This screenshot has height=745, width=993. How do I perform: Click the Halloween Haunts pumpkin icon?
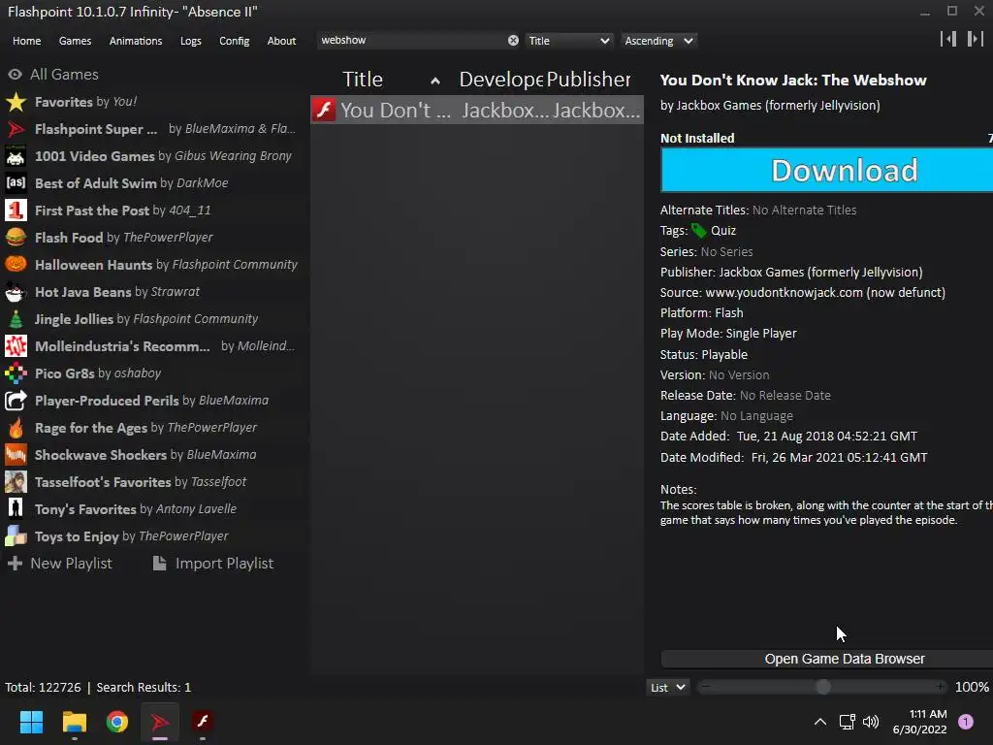[x=16, y=265]
